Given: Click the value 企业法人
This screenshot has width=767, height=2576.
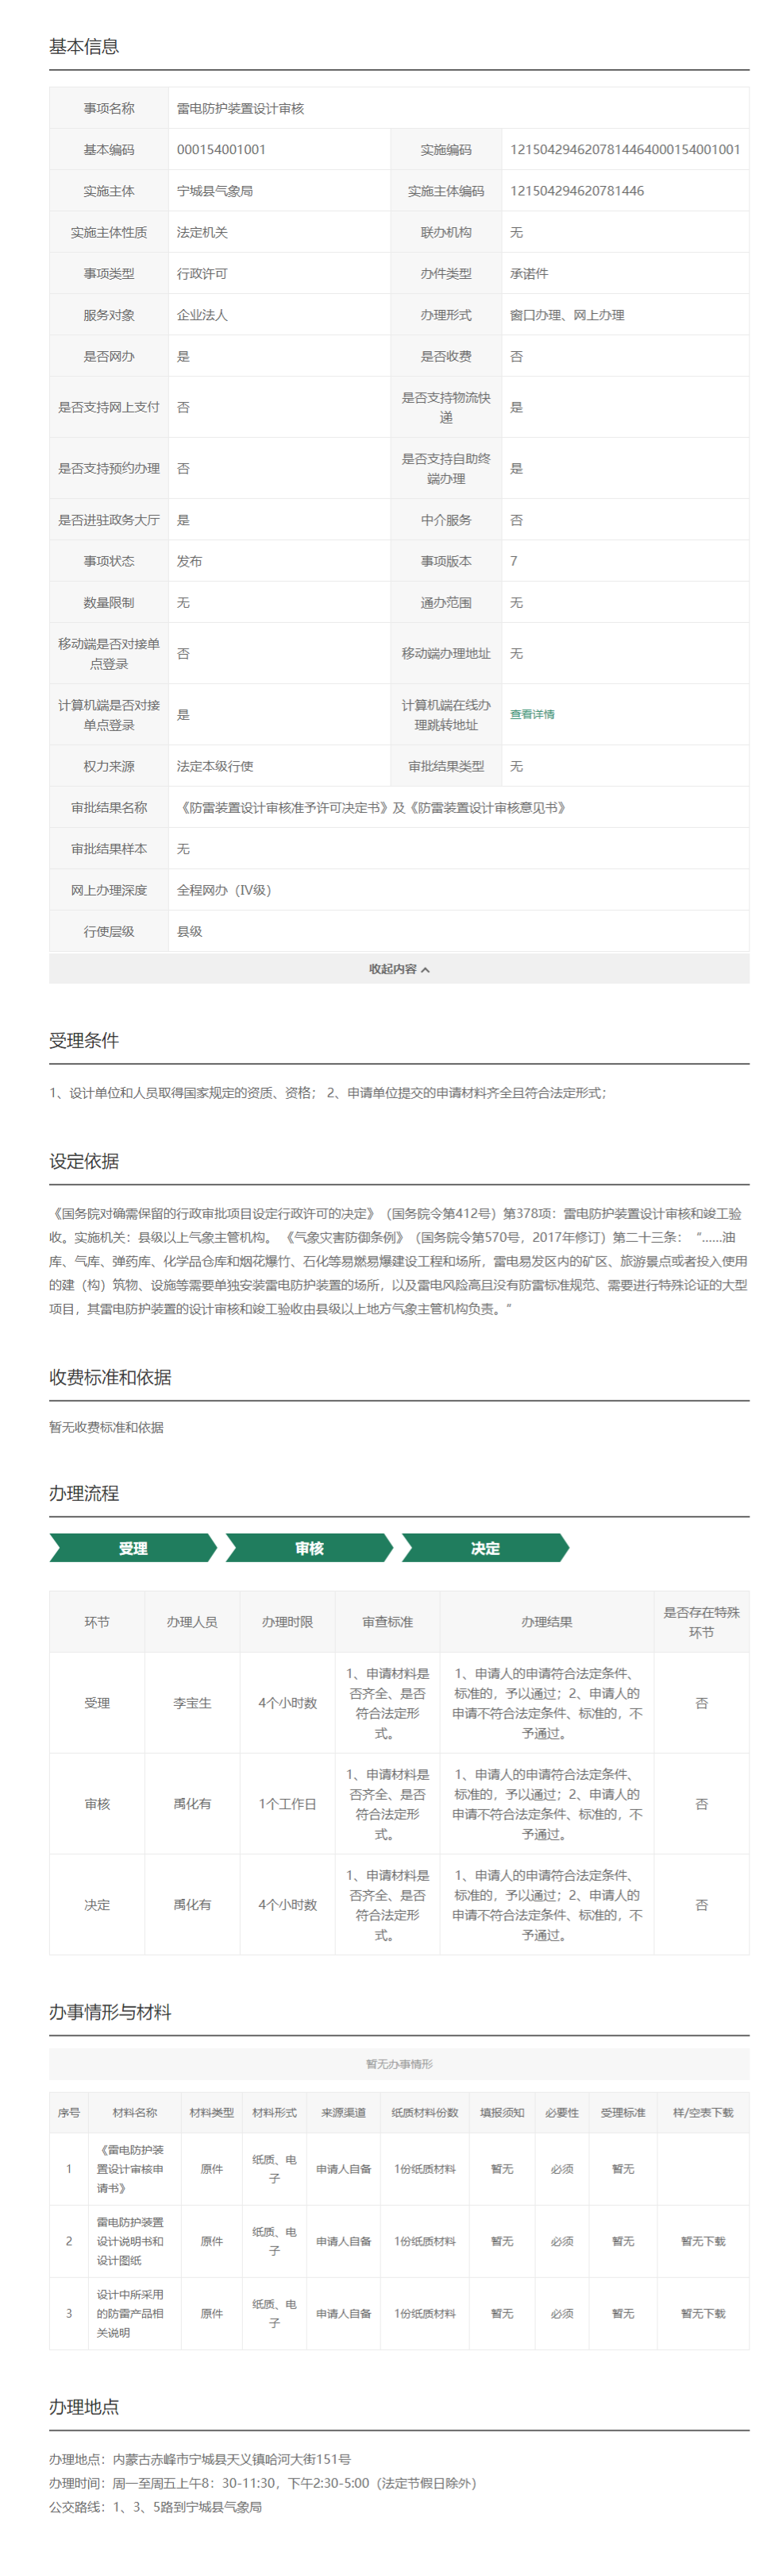Looking at the screenshot, I should click(x=202, y=315).
